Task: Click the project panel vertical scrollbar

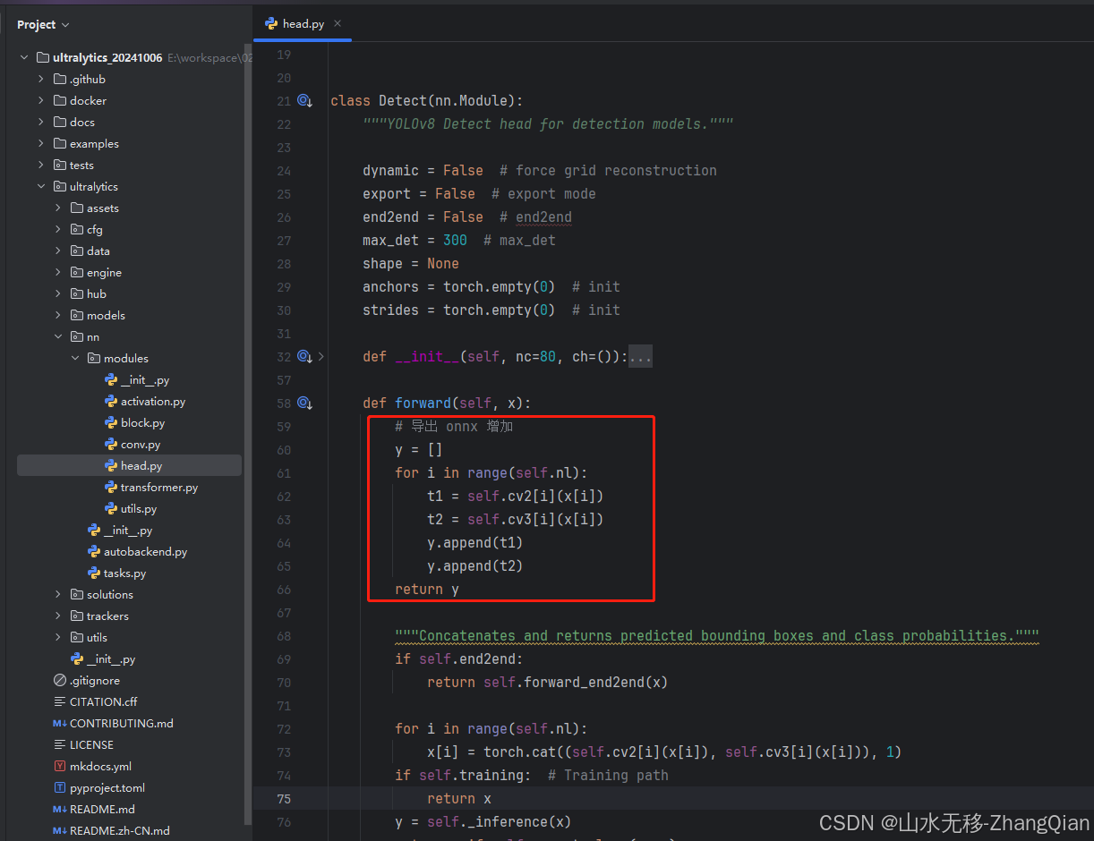Action: click(248, 434)
